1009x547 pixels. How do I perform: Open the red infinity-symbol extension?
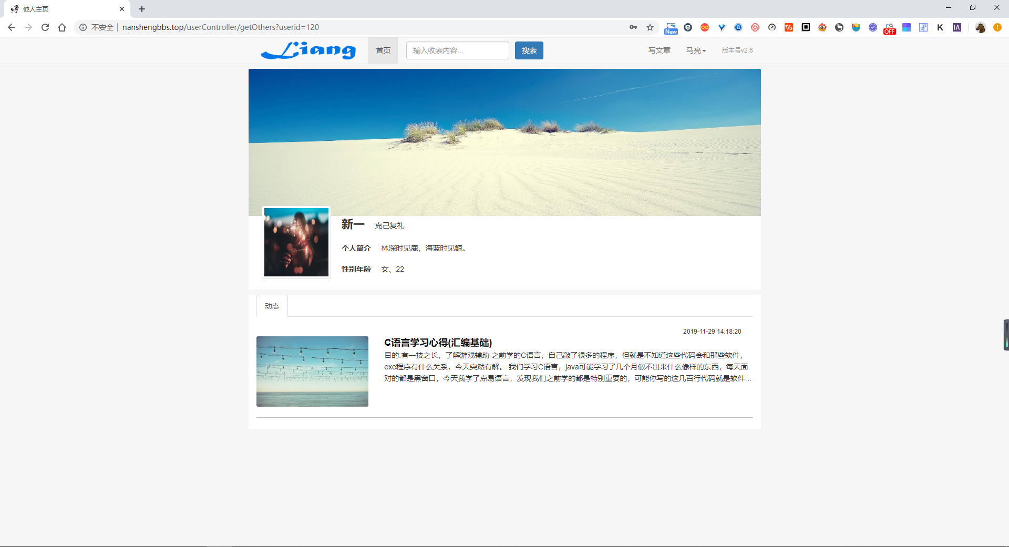(705, 27)
